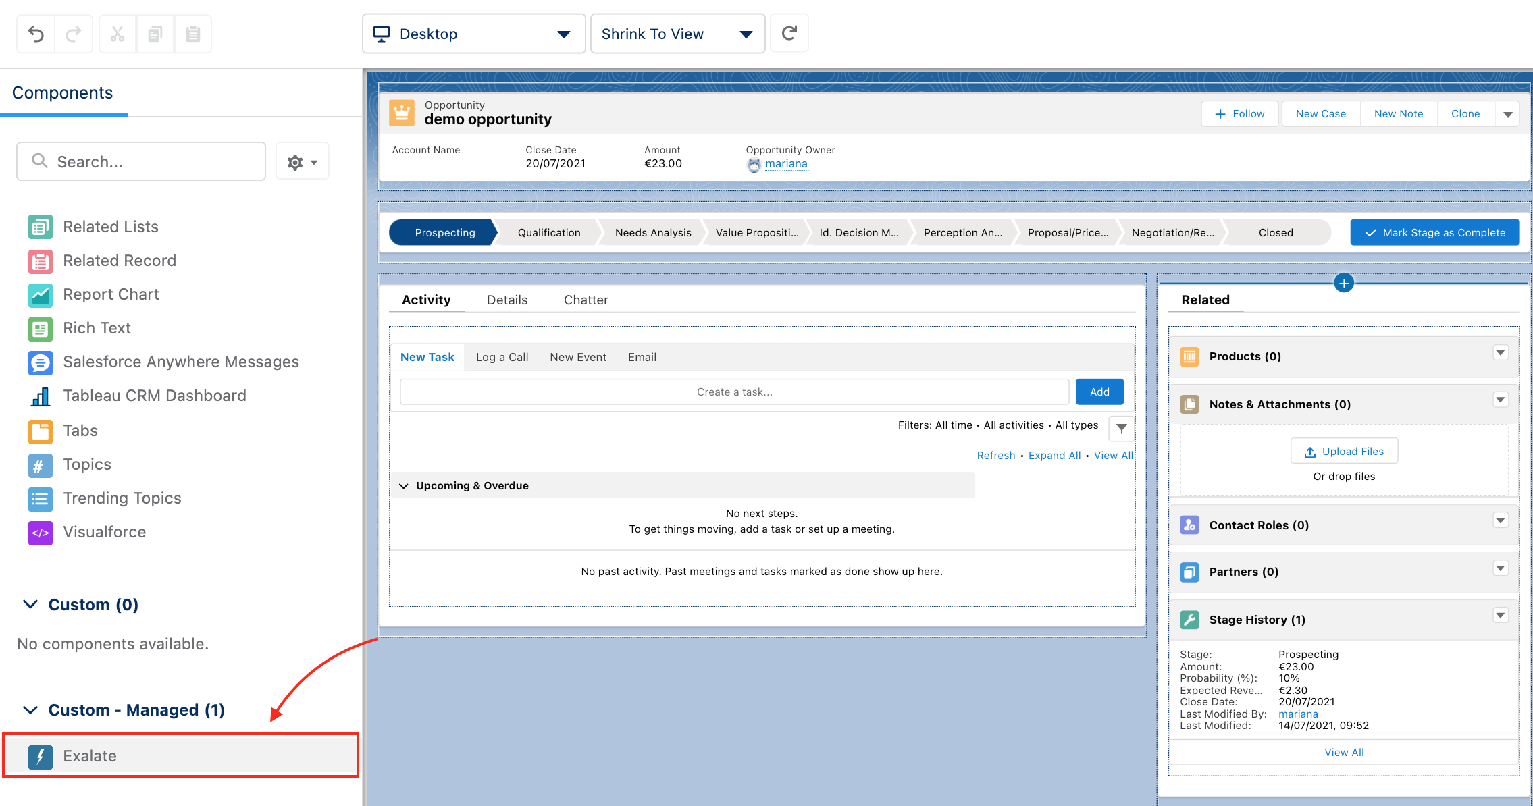
Task: Collapse the Custom - Managed section
Action: tap(30, 710)
